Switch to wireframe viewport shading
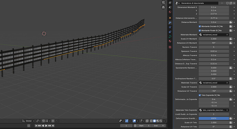237x129 pixels. (151, 121)
